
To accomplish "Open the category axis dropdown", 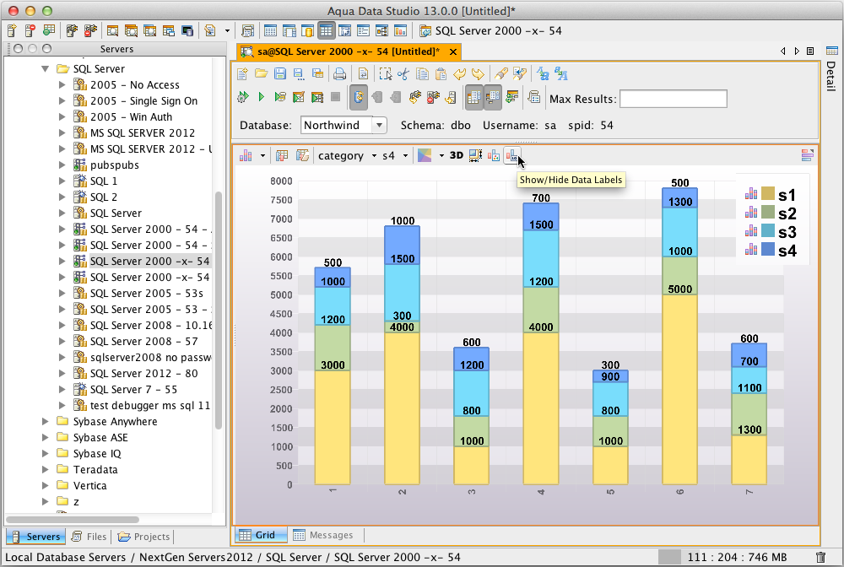I will click(347, 155).
